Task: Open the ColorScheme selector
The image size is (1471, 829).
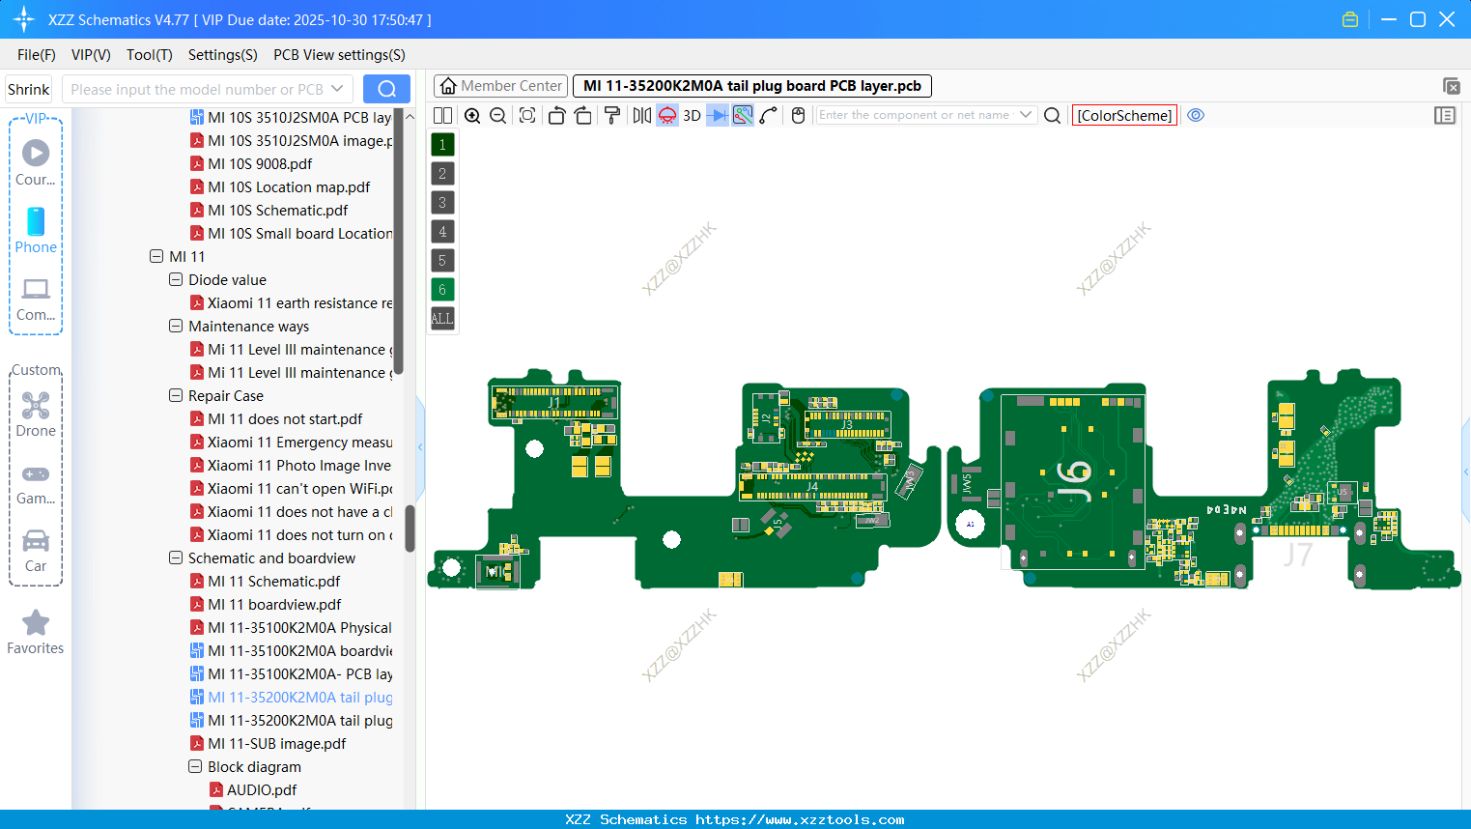Action: [x=1123, y=115]
